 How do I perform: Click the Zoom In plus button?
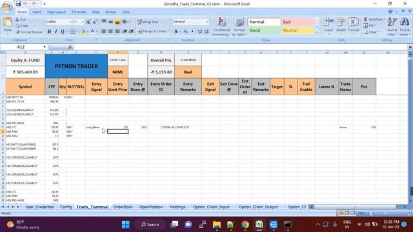tap(409, 213)
